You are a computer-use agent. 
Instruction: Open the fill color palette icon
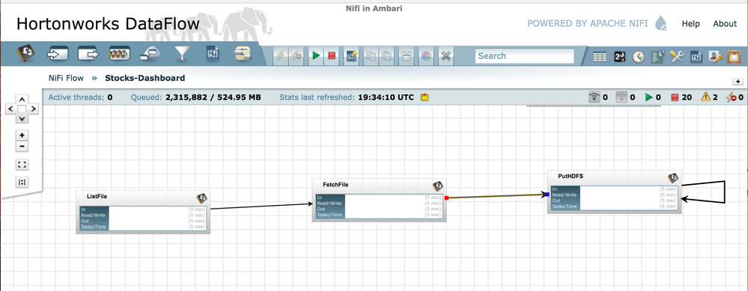426,56
